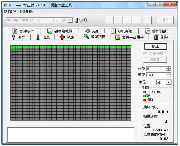Click the Error Scan magnifier icon
The height and width of the screenshot is (146, 180).
(x=86, y=36)
